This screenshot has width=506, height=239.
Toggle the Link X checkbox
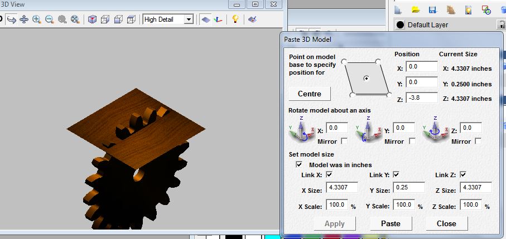pos(329,175)
